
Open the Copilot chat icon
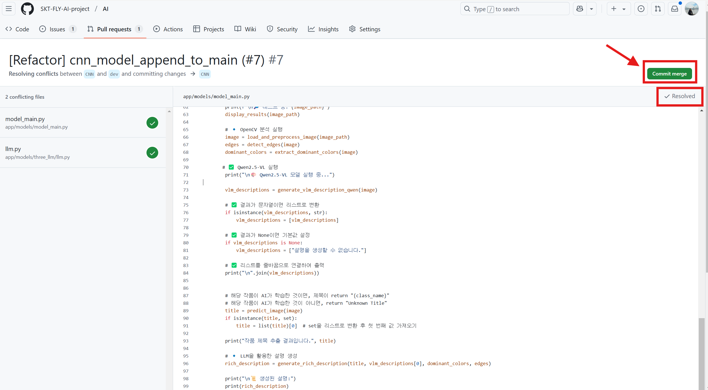pos(580,9)
